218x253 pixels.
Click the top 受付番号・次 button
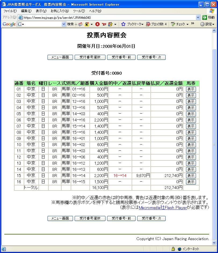pyautogui.click(x=151, y=57)
